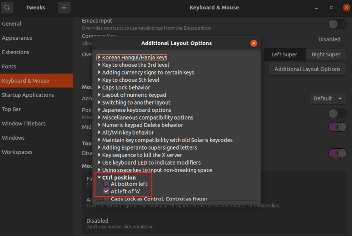Maximize the Tweaks window
352x236 pixels.
pos(332,8)
